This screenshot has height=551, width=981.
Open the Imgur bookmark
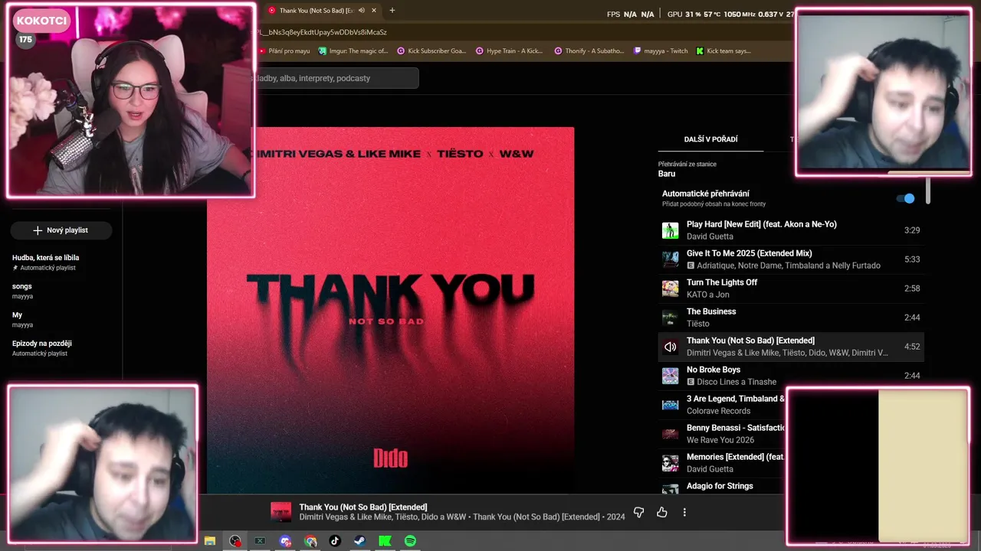click(353, 51)
